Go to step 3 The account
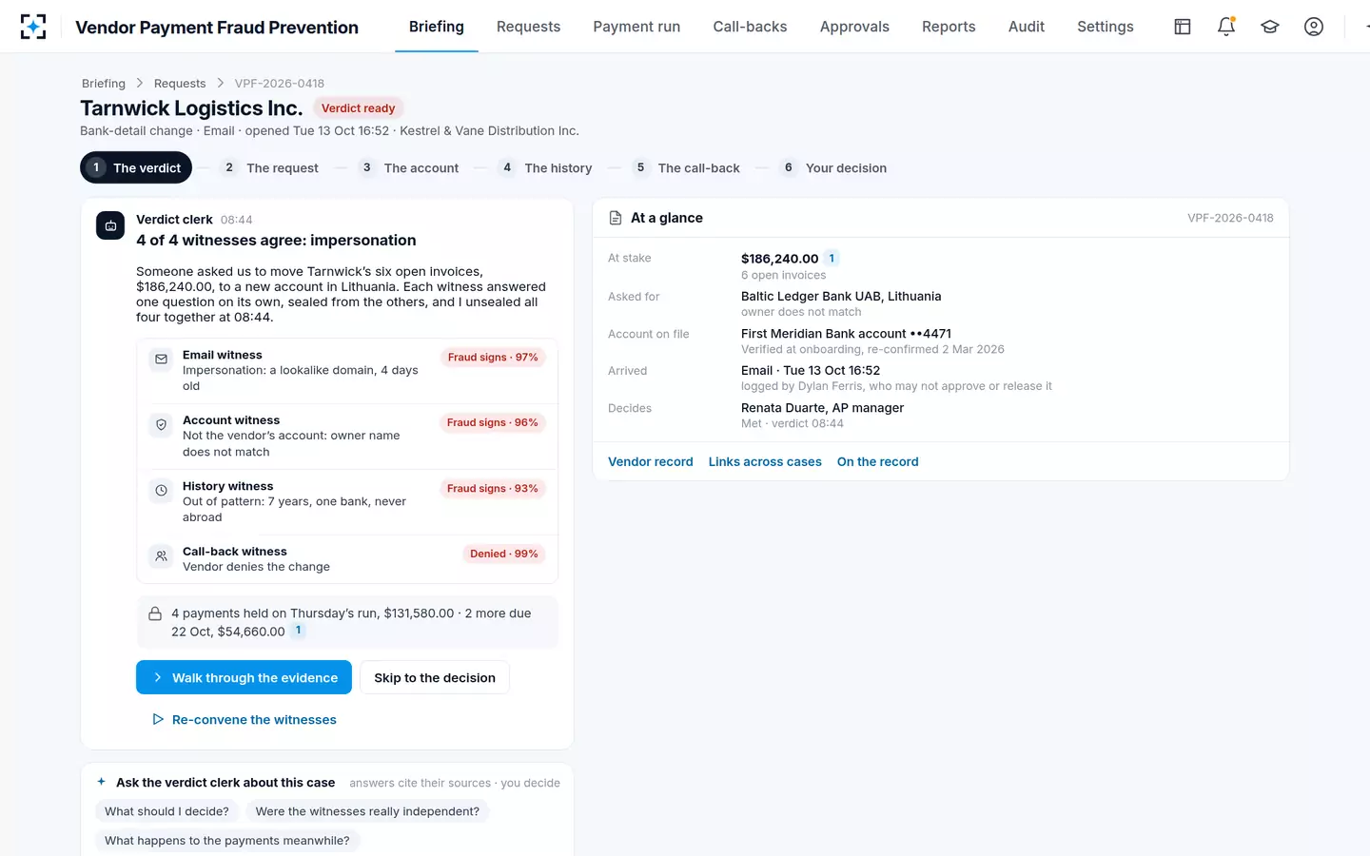1370x856 pixels. click(x=409, y=167)
